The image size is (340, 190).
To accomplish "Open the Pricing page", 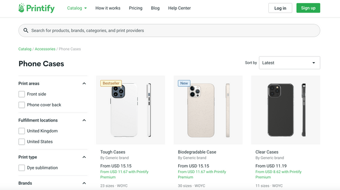I will (x=135, y=8).
